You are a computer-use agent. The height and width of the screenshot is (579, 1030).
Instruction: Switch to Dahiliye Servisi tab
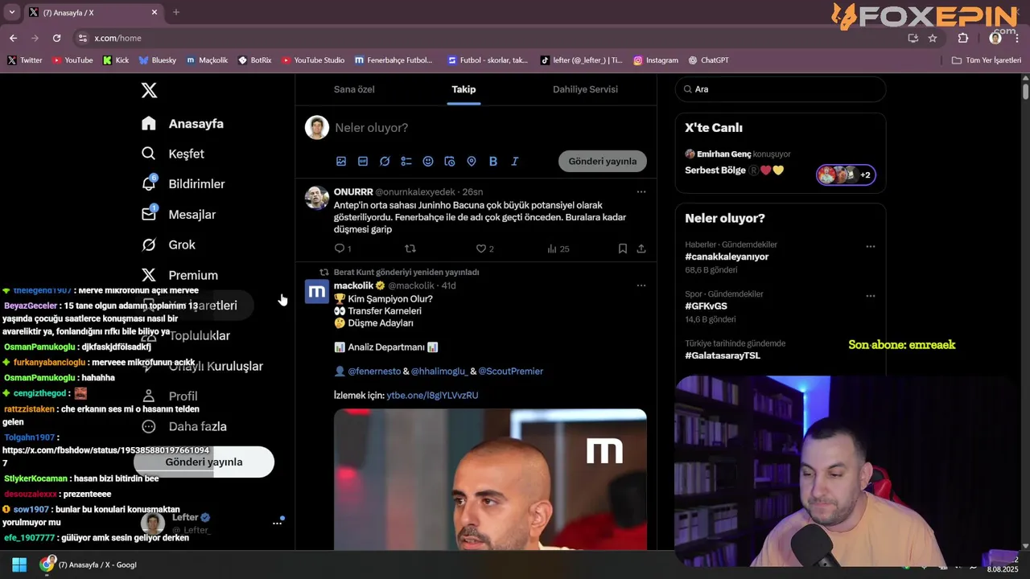click(x=585, y=89)
